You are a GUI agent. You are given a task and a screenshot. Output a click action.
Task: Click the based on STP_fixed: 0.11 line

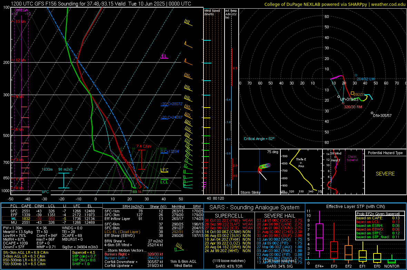pos(378,237)
